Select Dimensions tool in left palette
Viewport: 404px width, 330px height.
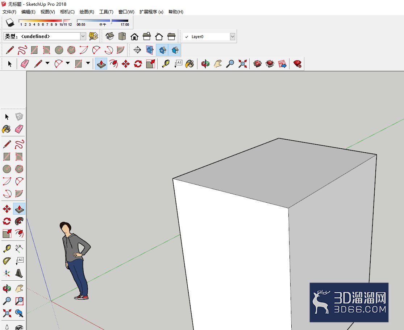19,248
